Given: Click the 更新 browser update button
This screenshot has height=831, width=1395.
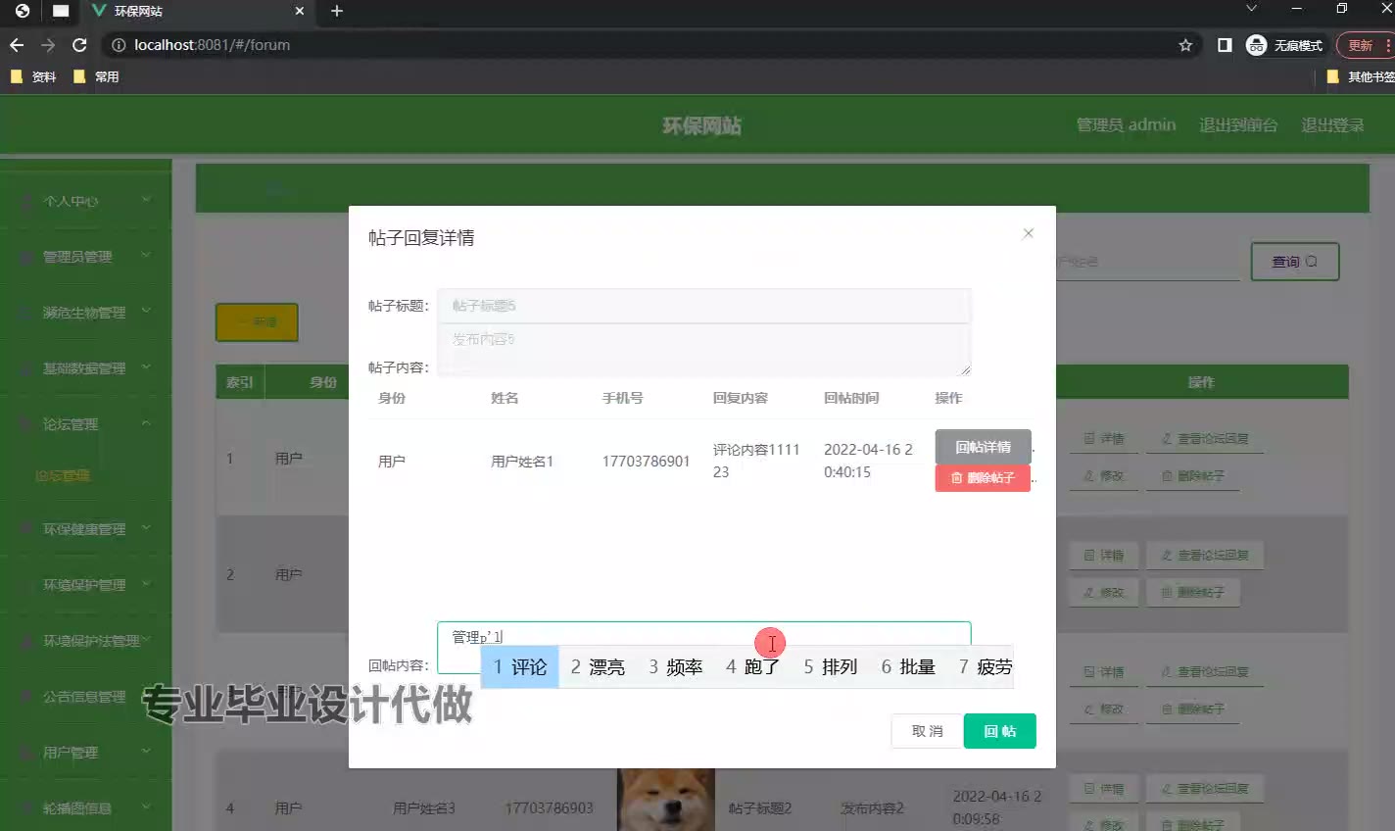Looking at the screenshot, I should click(1364, 45).
